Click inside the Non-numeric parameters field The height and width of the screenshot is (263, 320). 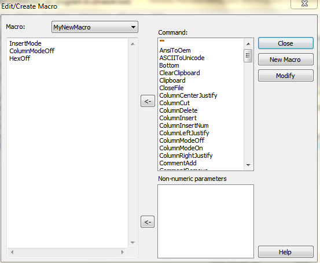[x=206, y=221]
